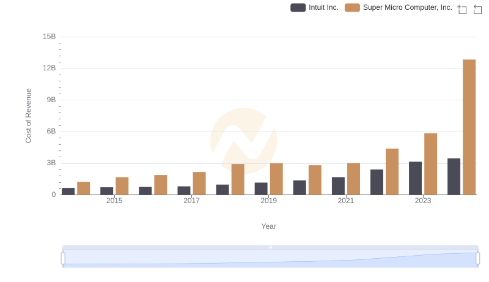
Task: Click the Super Micro bar for 2015
Action: click(122, 186)
